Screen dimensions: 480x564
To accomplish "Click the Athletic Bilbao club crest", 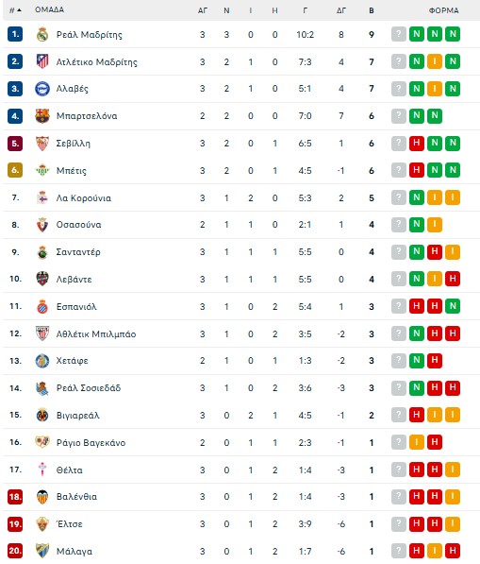I will [x=42, y=333].
